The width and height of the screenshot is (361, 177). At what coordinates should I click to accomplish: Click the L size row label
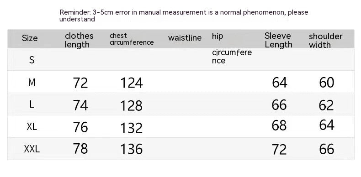click(32, 104)
